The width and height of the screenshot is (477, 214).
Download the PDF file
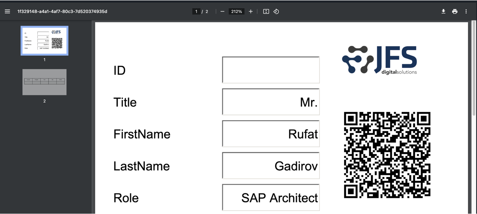[443, 12]
